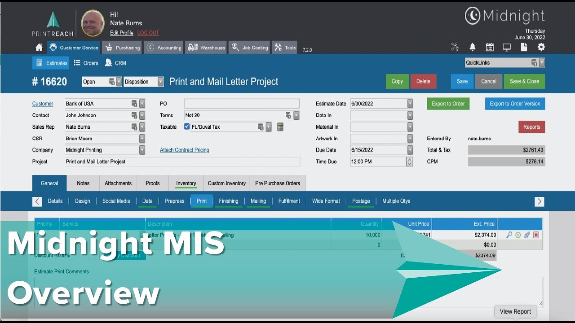The width and height of the screenshot is (575, 323).
Task: Click the magnifier icon in service row
Action: tap(509, 235)
